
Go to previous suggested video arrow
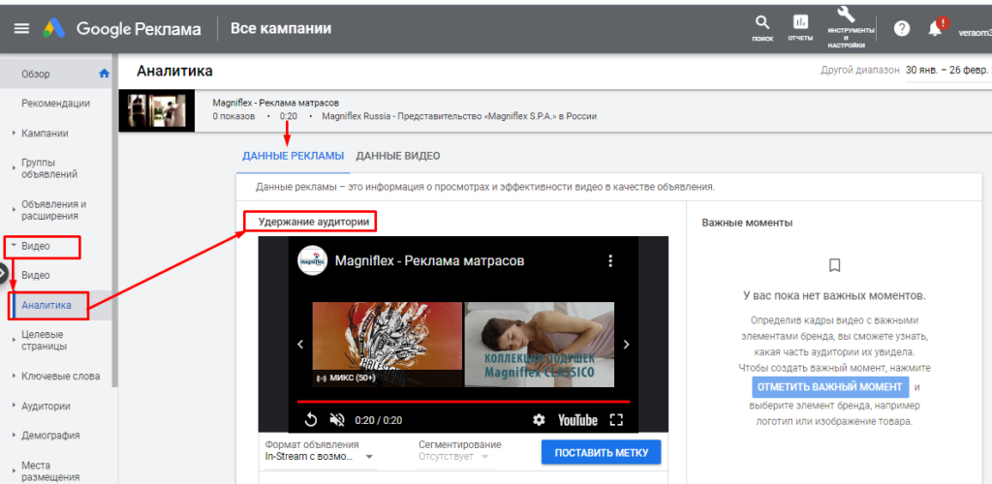click(300, 345)
